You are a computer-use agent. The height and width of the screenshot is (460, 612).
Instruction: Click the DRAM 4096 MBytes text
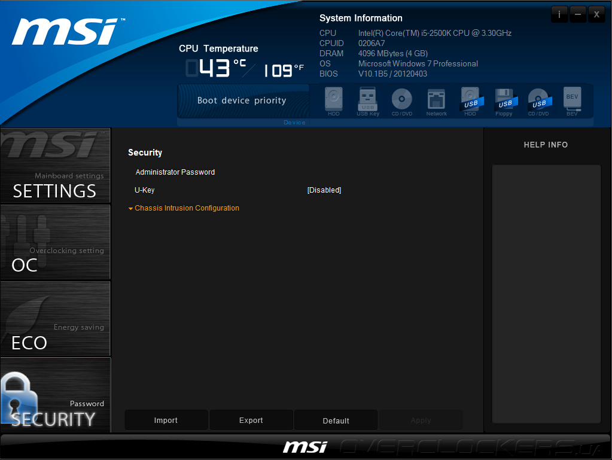(393, 53)
